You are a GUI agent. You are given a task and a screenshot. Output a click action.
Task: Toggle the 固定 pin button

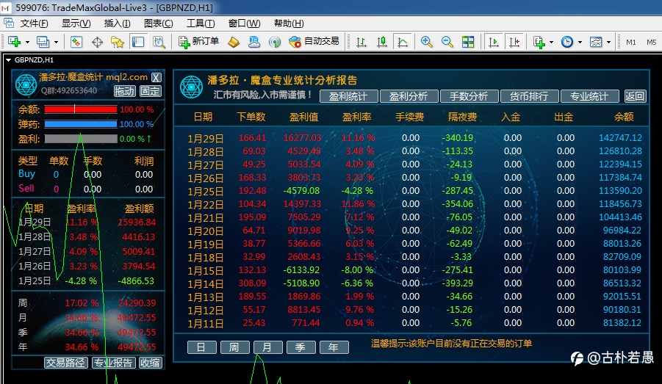pos(151,91)
